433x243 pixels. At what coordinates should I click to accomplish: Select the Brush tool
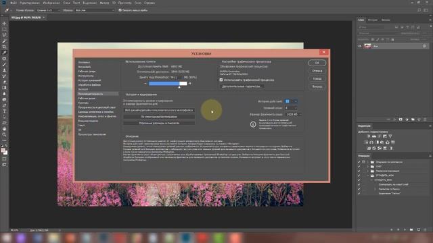coord(4,65)
